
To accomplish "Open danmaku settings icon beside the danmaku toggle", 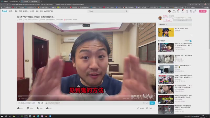I will point(42,103).
